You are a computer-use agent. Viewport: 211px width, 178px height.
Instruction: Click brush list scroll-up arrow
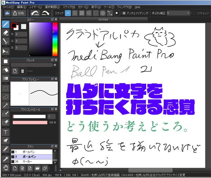click(x=55, y=151)
